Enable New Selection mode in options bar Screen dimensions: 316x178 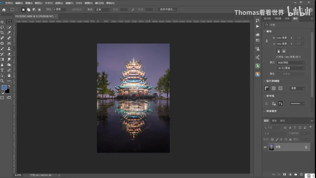coord(23,10)
